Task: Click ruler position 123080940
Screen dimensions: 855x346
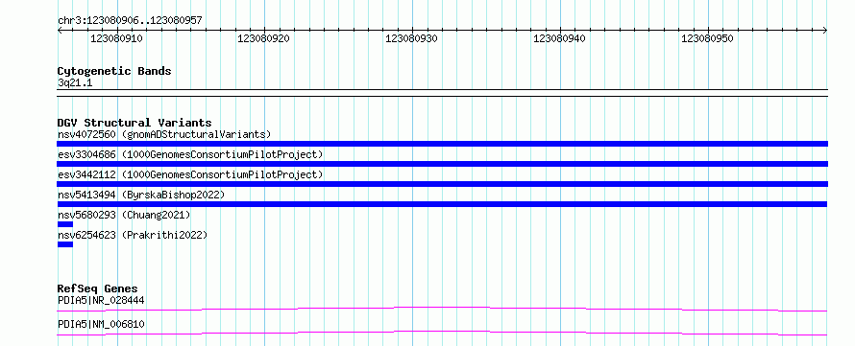Action: coord(559,38)
